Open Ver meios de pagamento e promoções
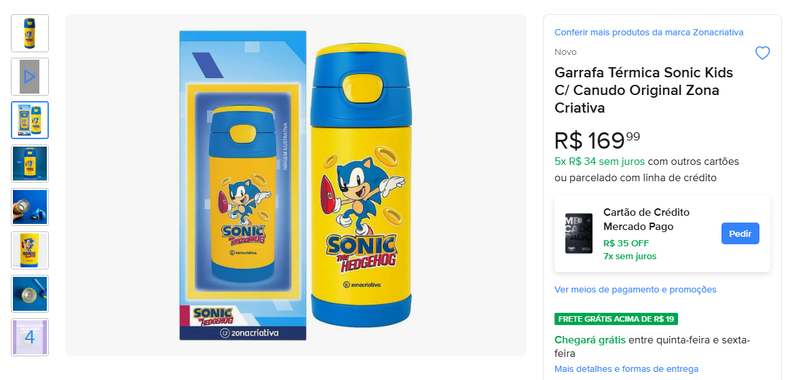Image resolution: width=790 pixels, height=380 pixels. coord(635,290)
